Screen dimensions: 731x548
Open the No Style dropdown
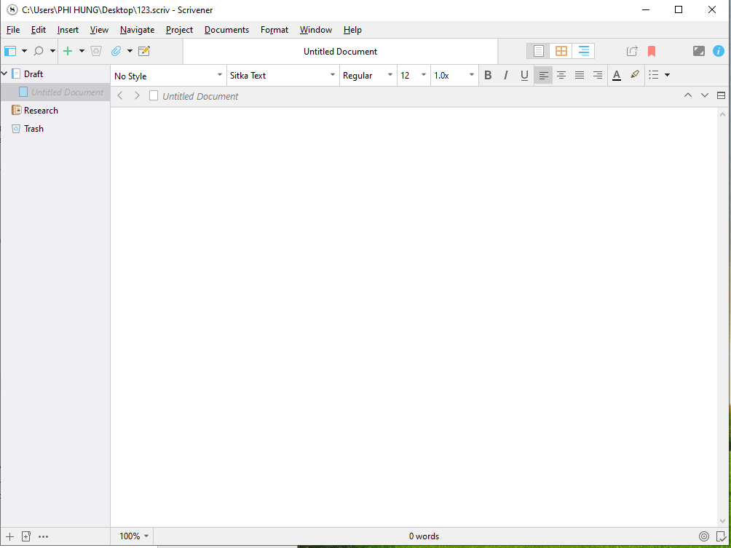(169, 76)
